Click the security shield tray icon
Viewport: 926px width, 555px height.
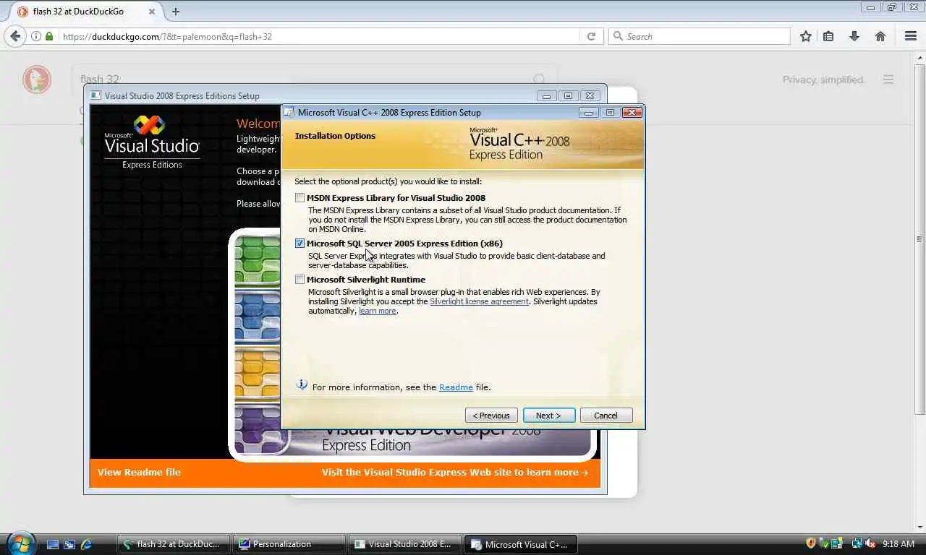point(811,543)
